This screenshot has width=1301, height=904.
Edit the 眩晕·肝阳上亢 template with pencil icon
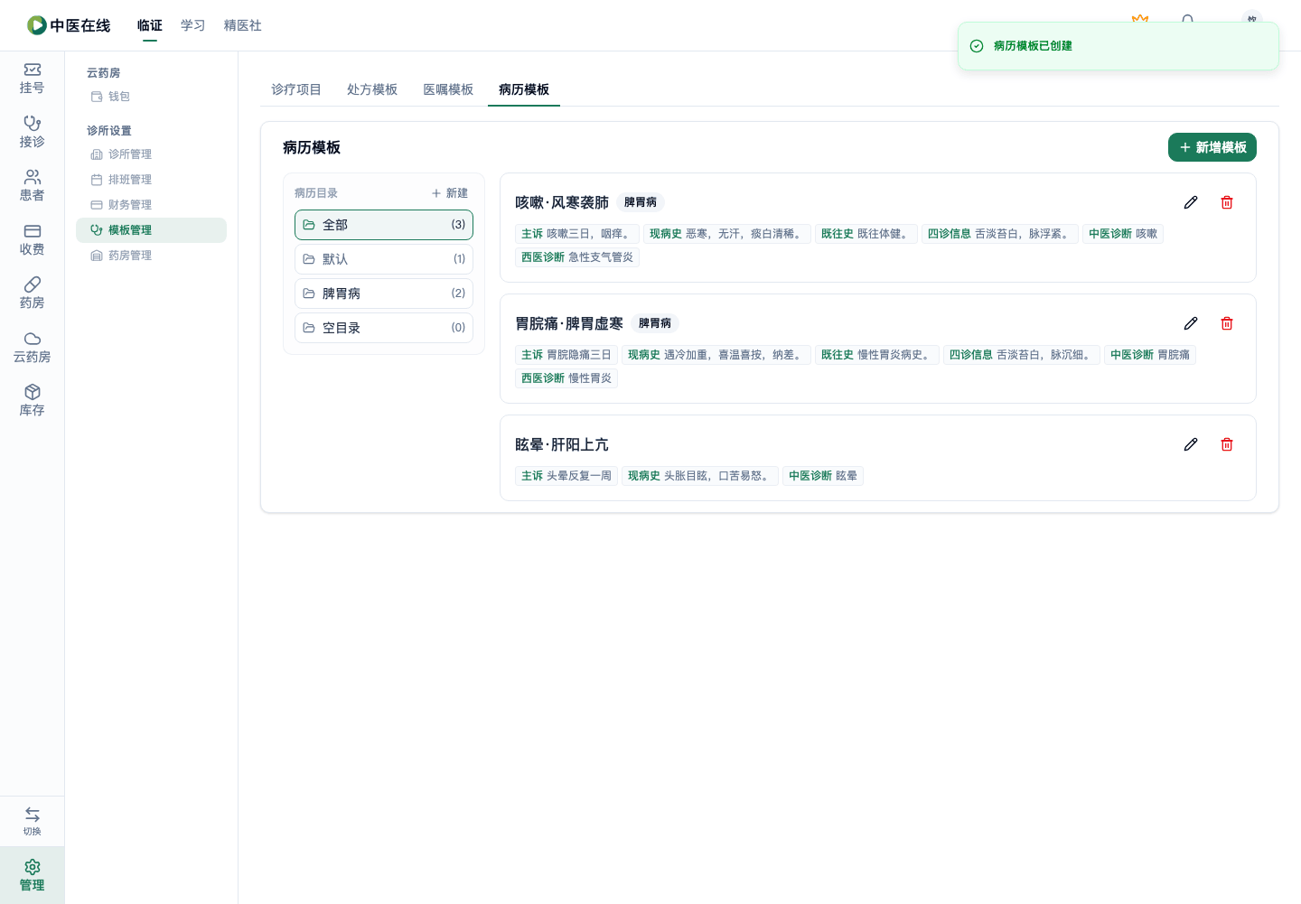[1191, 444]
